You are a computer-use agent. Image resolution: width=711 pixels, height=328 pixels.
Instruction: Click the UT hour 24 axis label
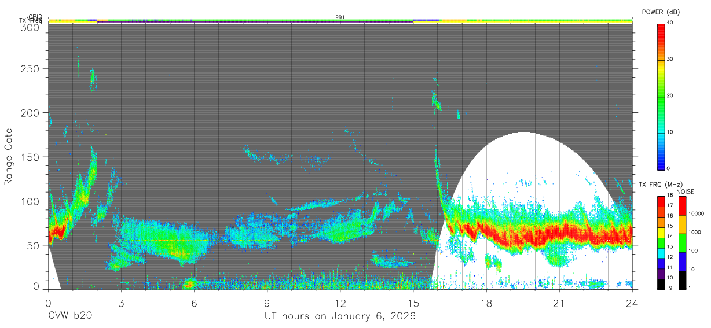click(x=632, y=303)
